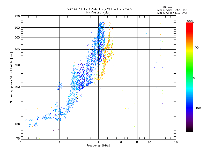Click the y-axis '75' label

[18, 138]
